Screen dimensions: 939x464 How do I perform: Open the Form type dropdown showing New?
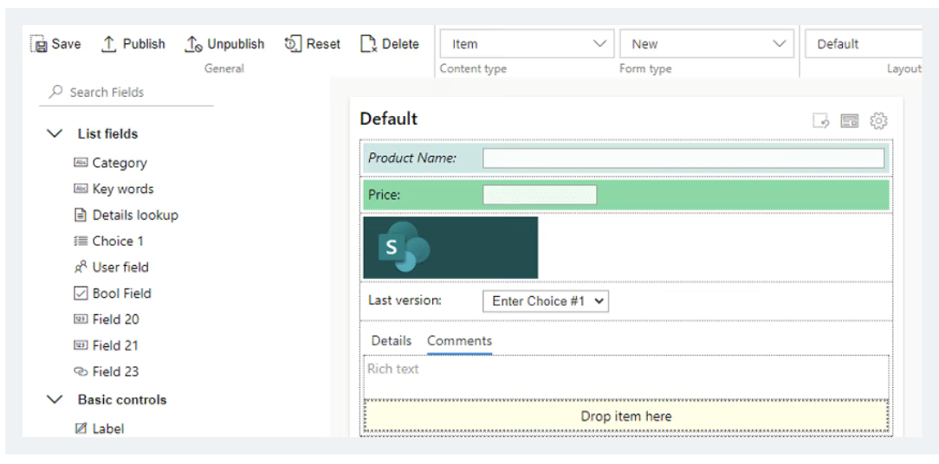point(707,43)
